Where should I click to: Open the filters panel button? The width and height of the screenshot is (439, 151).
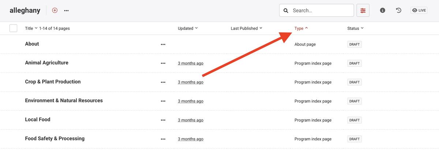363,11
